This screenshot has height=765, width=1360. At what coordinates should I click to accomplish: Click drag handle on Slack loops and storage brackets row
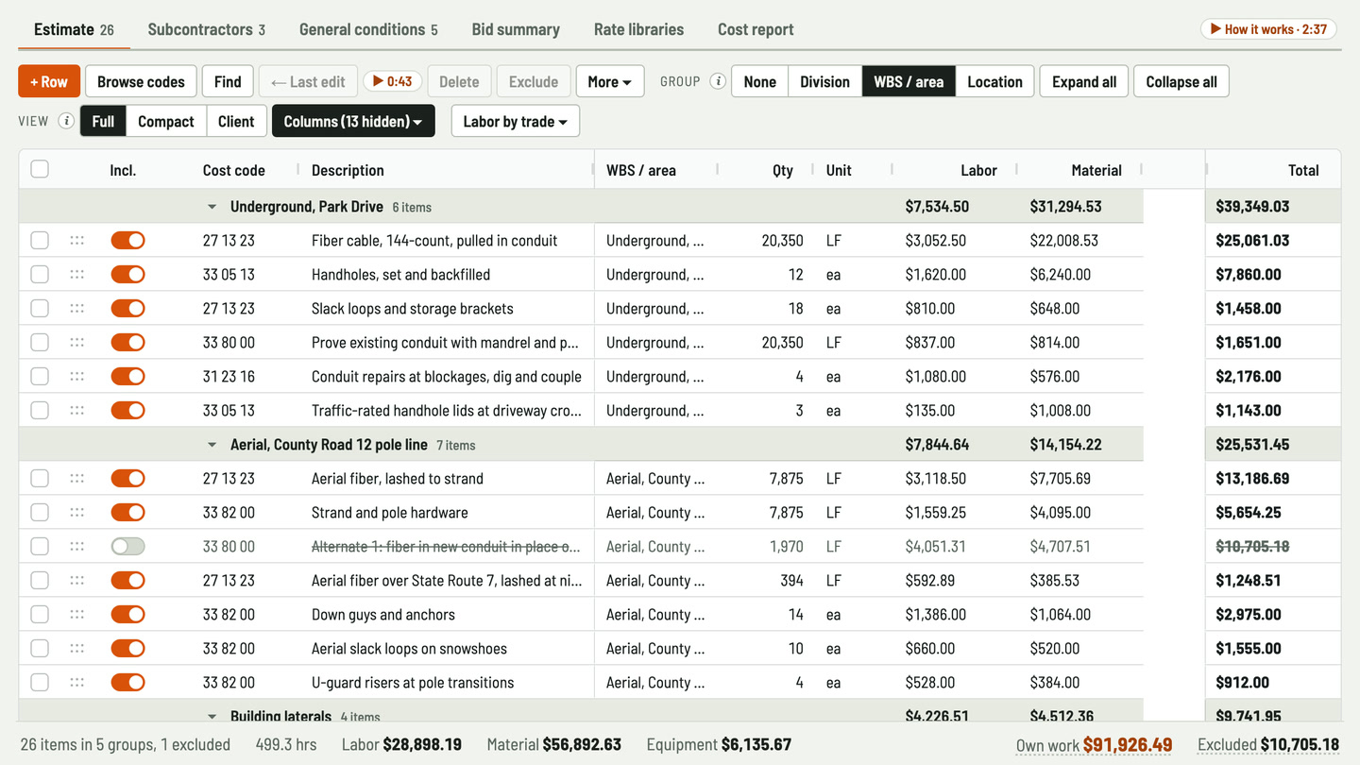(77, 309)
